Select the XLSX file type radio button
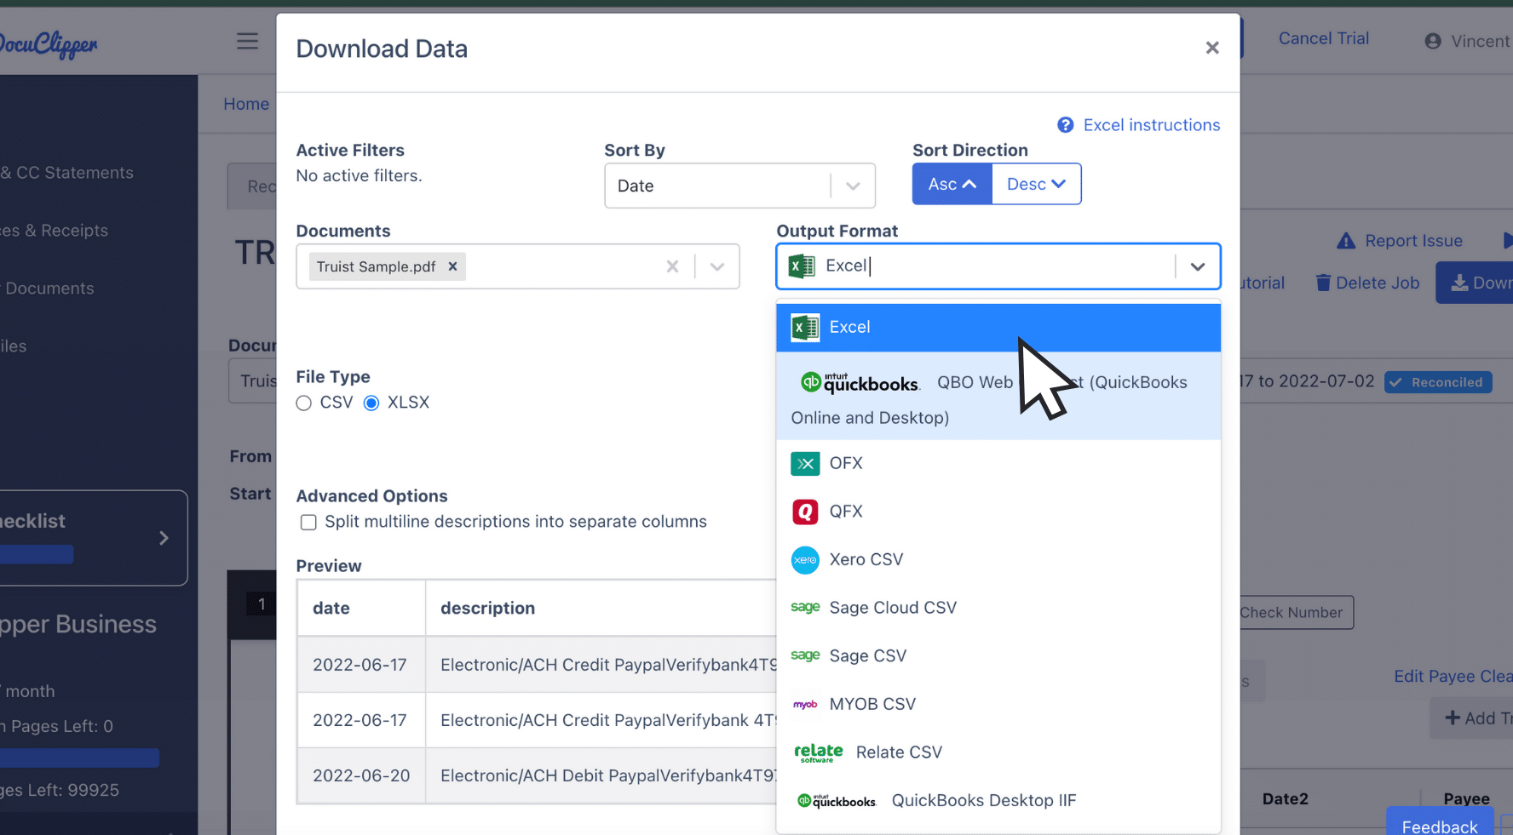 click(x=371, y=403)
